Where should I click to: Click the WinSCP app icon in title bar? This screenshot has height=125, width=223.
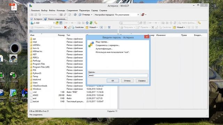[31, 6]
